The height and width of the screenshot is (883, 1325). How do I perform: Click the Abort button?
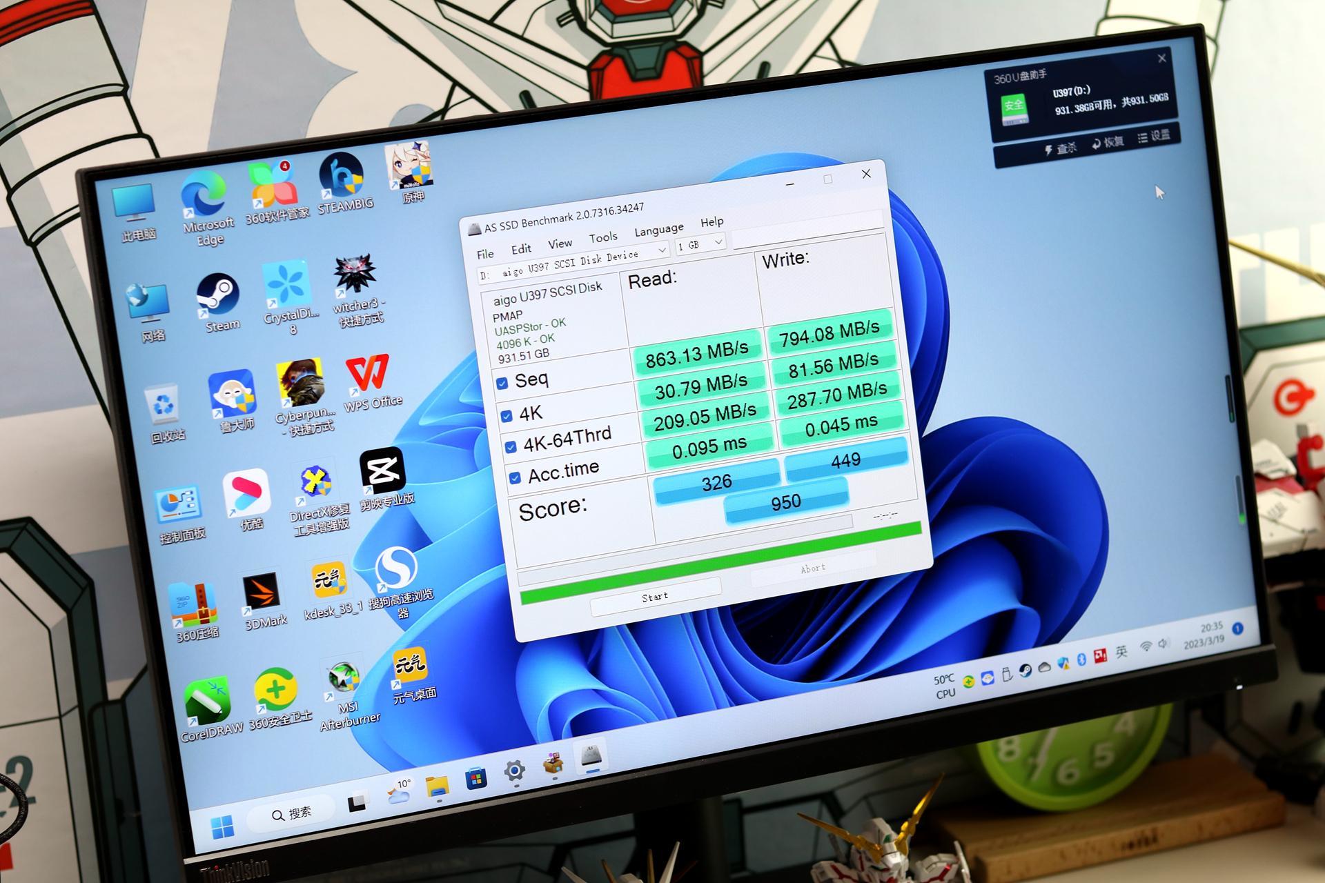pos(812,568)
